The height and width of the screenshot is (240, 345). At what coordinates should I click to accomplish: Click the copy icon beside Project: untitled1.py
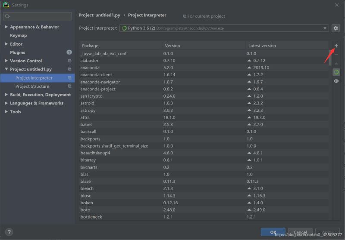[x=69, y=69]
